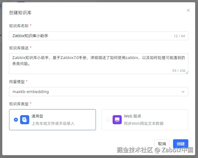Image resolution: width=198 pixels, height=158 pixels.
Task: Click the 12 / 64 character counter
Action: tap(179, 36)
